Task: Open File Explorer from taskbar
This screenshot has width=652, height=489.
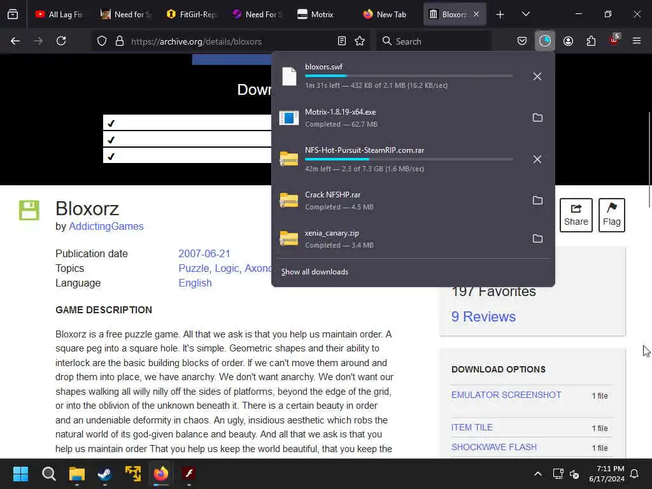Action: click(x=77, y=474)
